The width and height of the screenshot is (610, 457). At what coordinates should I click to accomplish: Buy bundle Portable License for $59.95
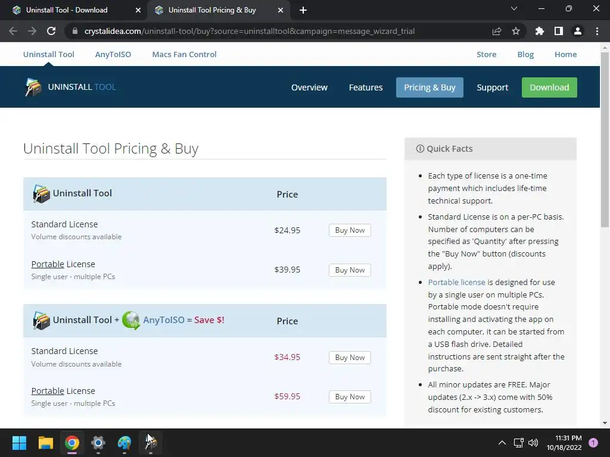(350, 396)
